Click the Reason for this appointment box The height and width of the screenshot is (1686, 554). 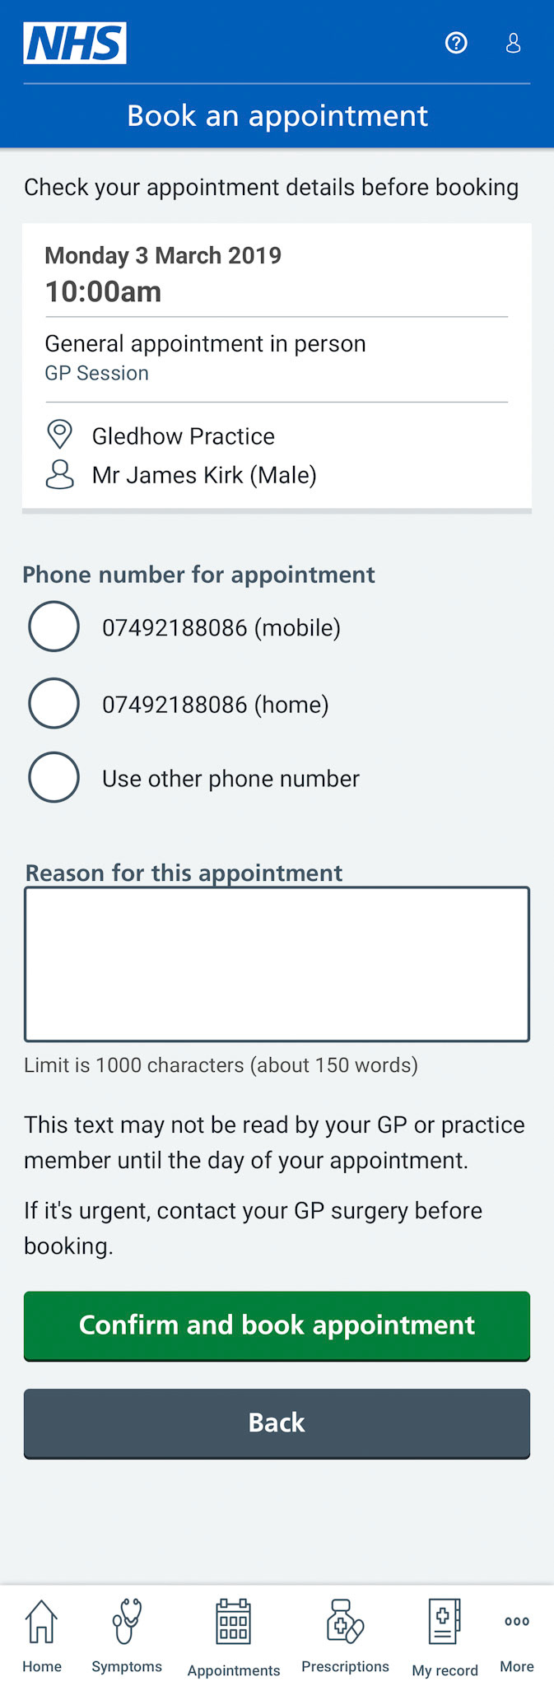click(x=277, y=964)
